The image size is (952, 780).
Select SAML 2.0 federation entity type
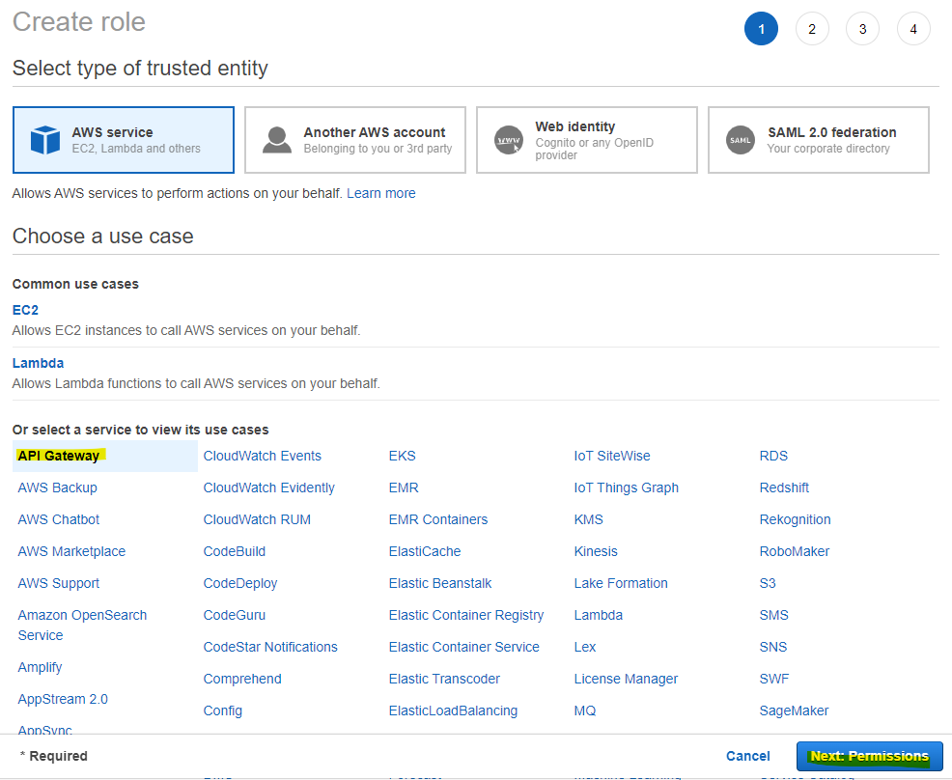pyautogui.click(x=818, y=139)
